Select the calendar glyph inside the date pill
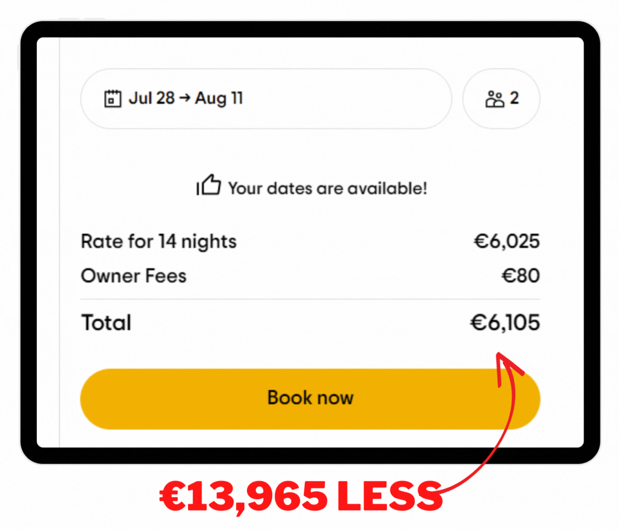Viewport: 619px width, 529px height. point(113,98)
